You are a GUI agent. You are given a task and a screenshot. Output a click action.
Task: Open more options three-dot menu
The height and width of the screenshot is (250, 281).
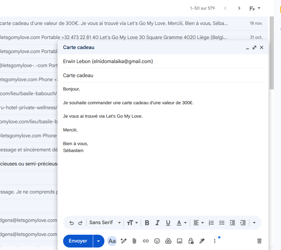(x=214, y=241)
